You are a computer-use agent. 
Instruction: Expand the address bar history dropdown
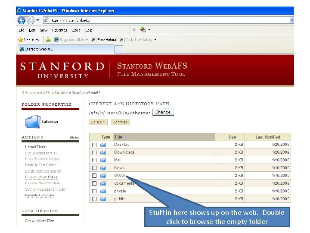point(292,20)
